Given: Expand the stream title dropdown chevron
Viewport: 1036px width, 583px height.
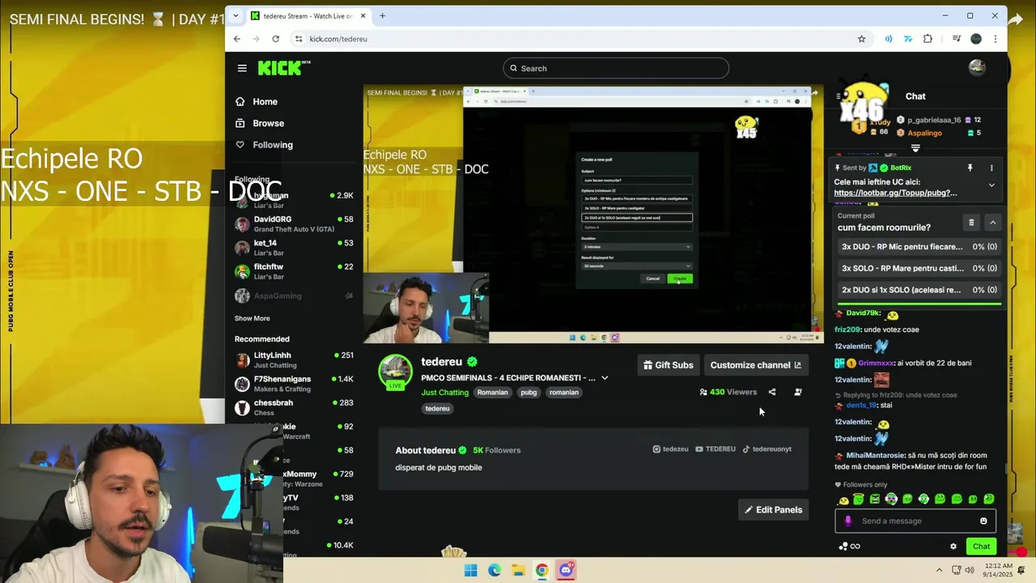Looking at the screenshot, I should click(x=605, y=378).
